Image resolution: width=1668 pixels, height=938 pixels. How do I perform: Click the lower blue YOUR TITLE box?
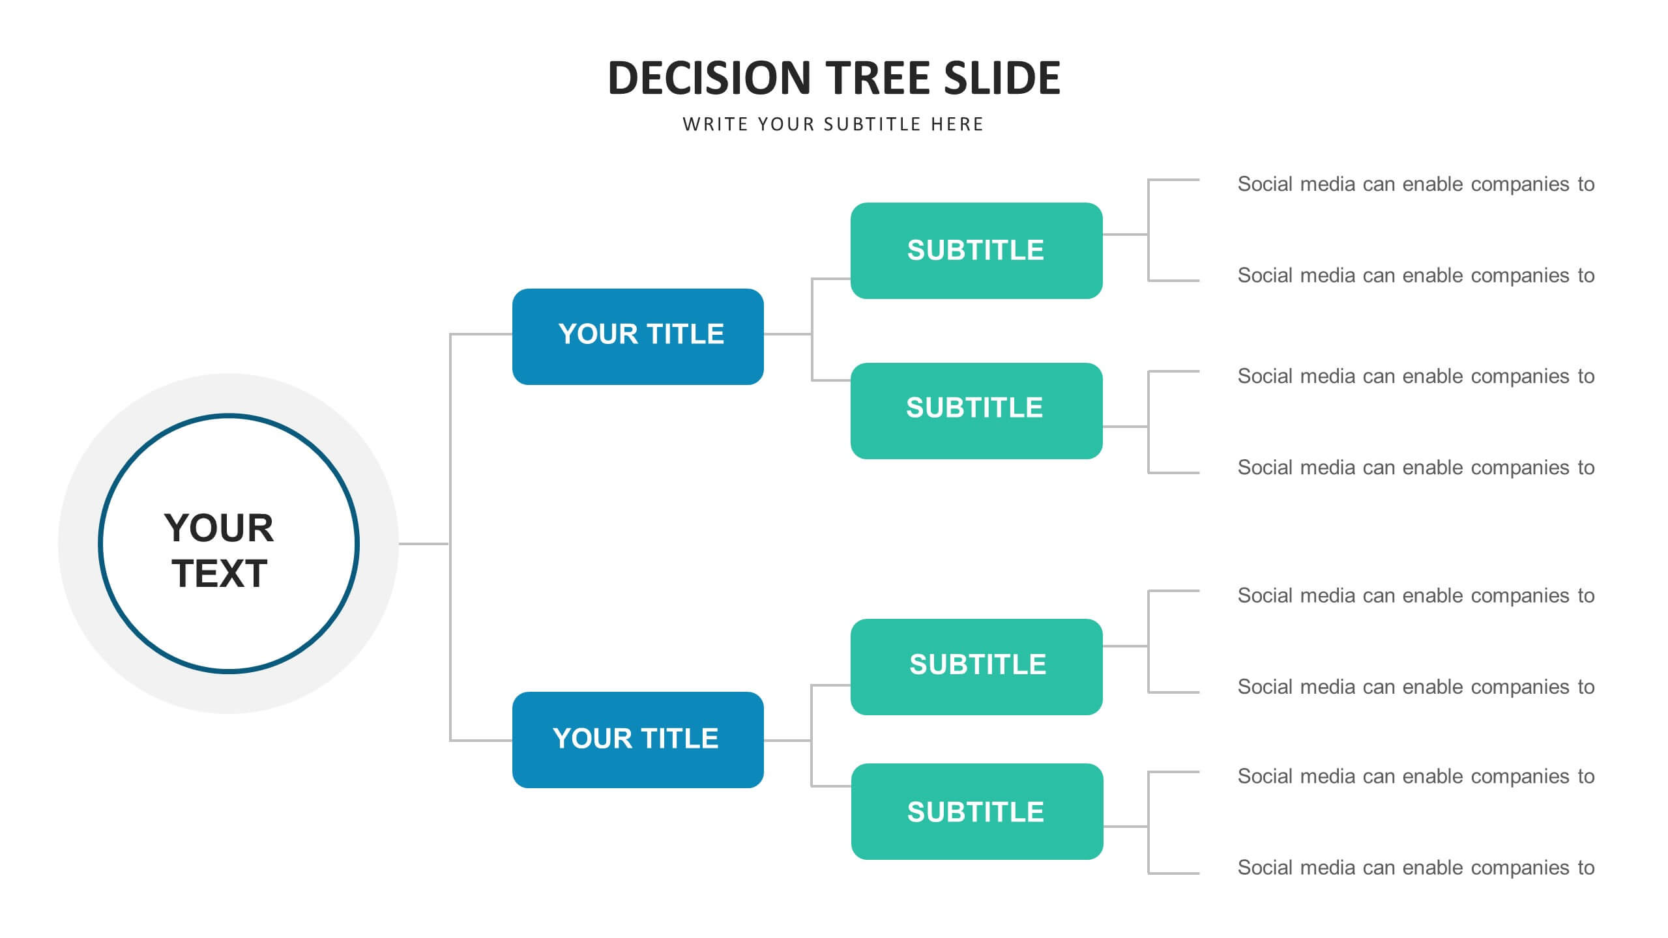(637, 740)
